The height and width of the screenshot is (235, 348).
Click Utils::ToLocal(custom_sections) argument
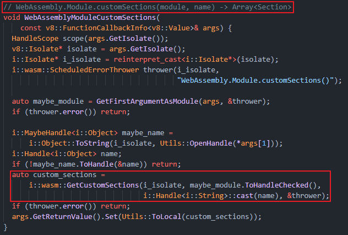pos(188,217)
